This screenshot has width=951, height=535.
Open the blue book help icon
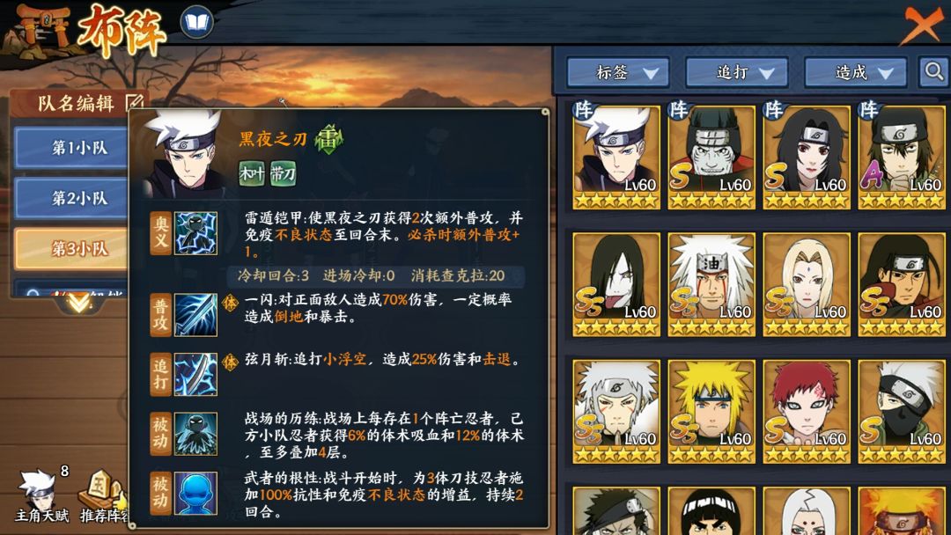click(196, 22)
